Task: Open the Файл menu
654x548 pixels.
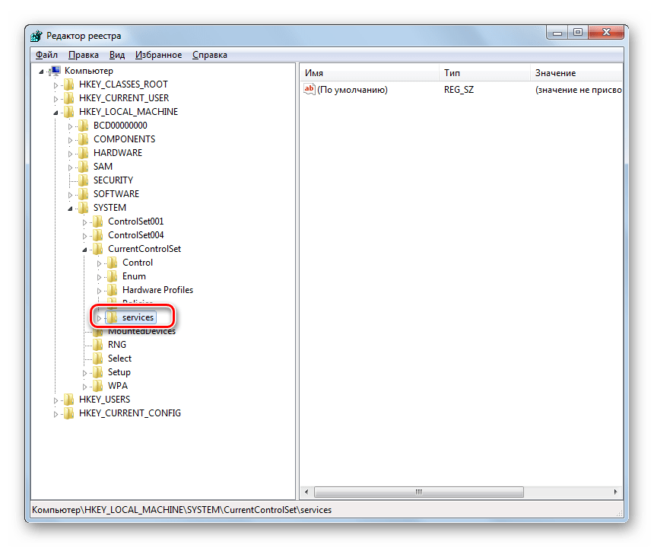Action: [x=46, y=55]
